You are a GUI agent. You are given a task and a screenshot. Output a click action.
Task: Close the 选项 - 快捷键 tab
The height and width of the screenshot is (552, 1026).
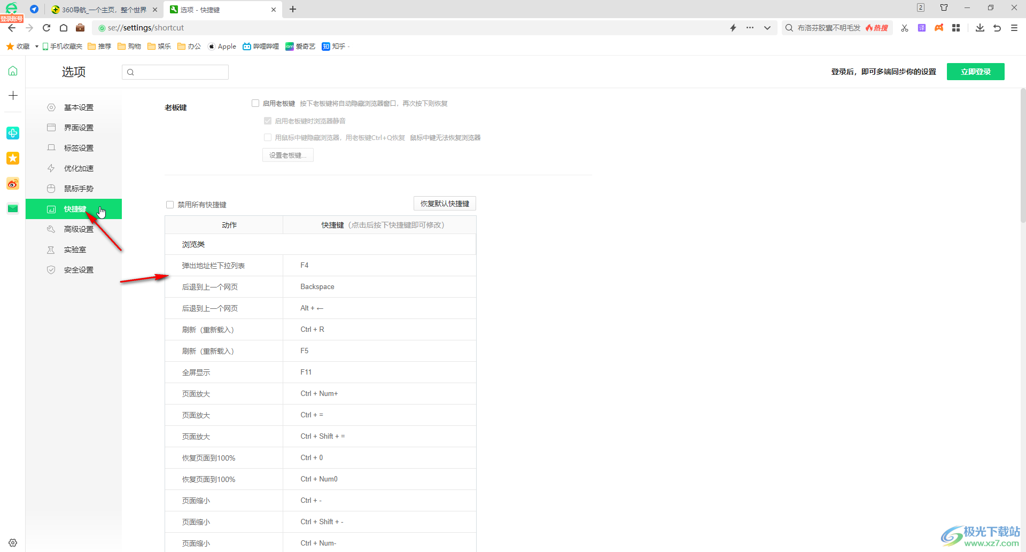pos(274,10)
